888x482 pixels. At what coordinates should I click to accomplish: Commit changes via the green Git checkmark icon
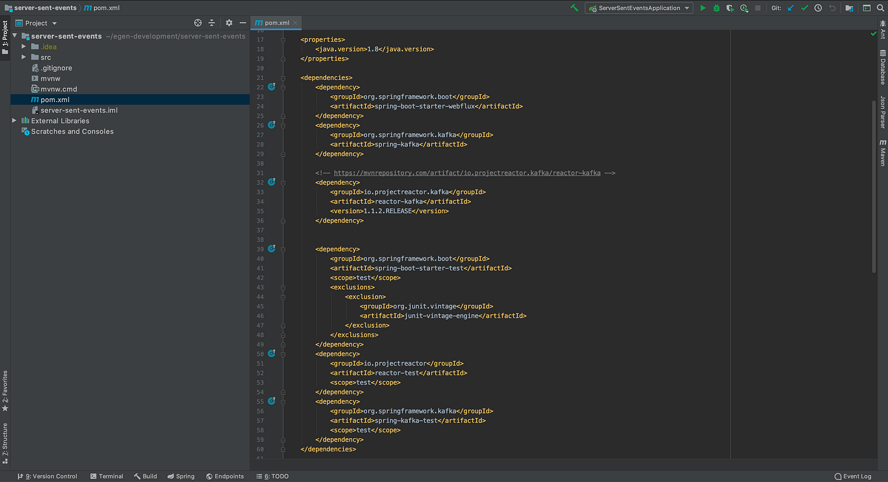tap(804, 8)
